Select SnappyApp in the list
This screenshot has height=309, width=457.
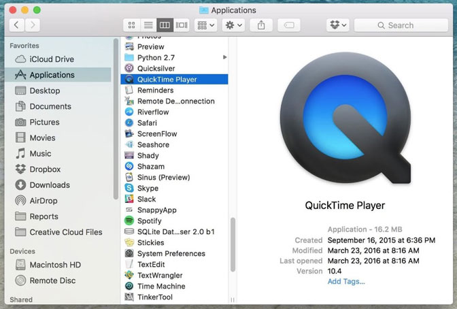tap(174, 210)
